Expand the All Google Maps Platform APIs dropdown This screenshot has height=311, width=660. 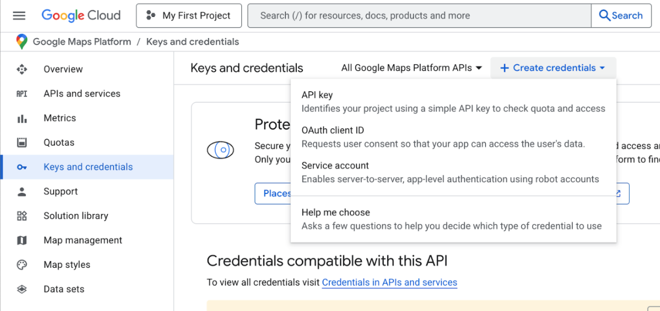412,68
